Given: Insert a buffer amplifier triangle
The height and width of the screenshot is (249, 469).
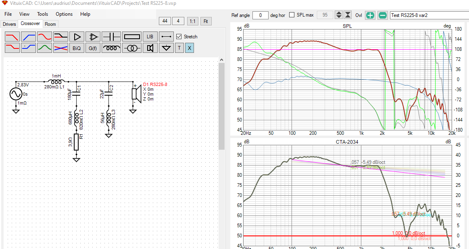Looking at the screenshot, I should click(77, 37).
